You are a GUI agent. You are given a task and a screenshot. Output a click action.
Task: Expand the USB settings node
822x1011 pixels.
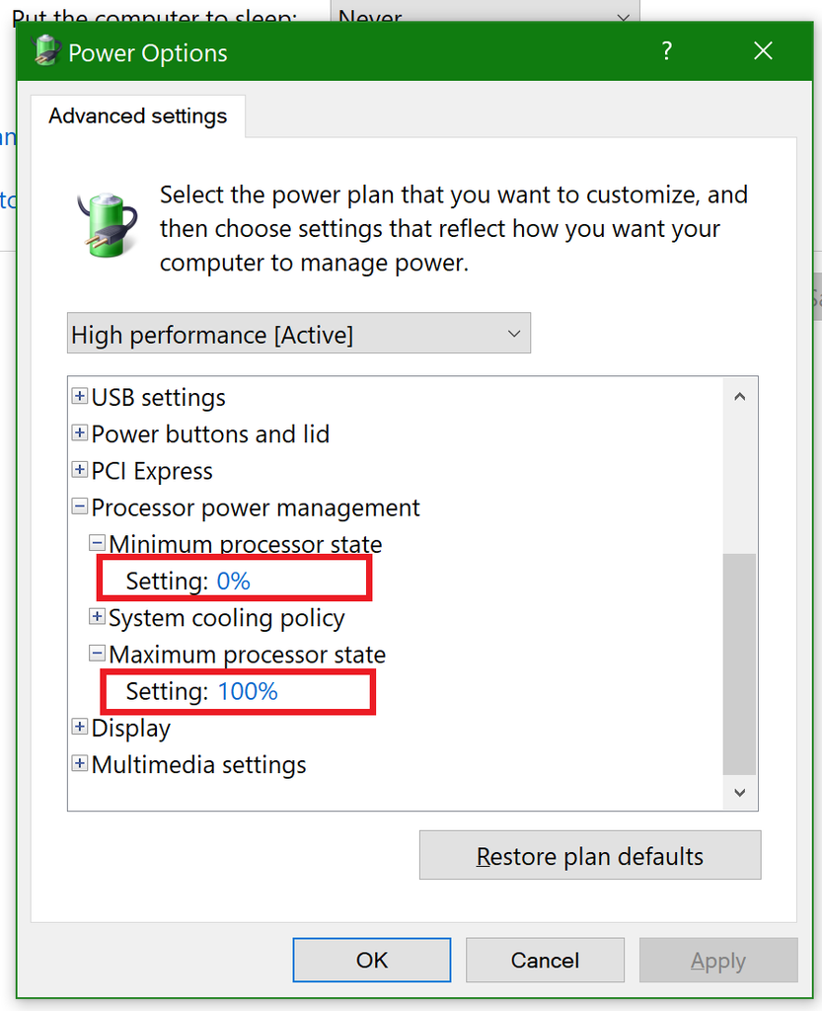[x=80, y=398]
